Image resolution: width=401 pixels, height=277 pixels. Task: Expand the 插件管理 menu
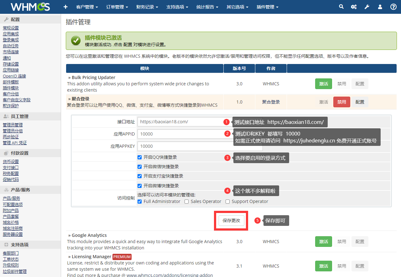(x=268, y=7)
